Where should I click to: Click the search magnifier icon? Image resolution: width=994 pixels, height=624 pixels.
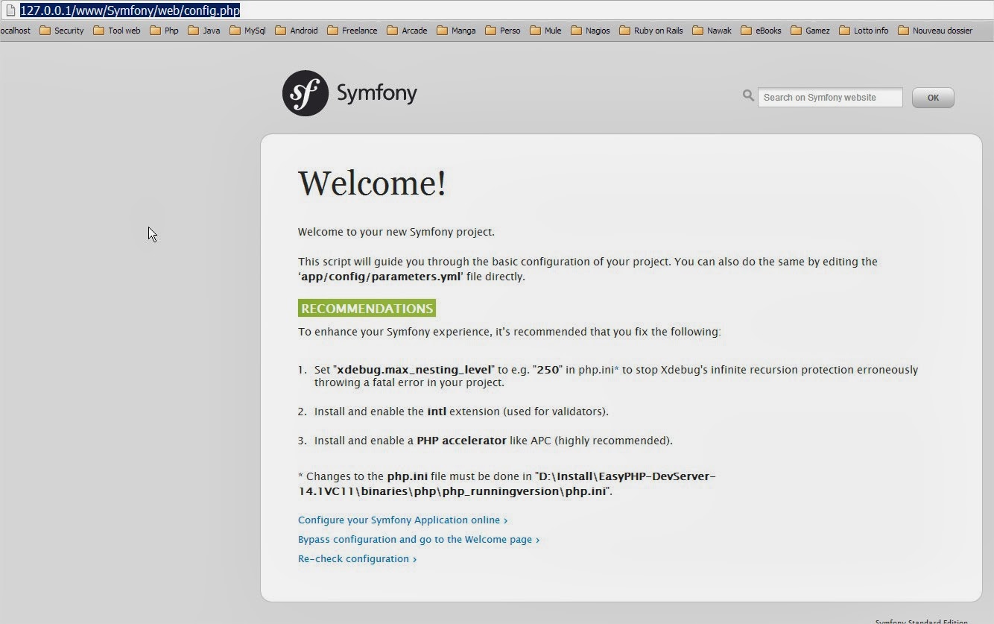click(748, 95)
